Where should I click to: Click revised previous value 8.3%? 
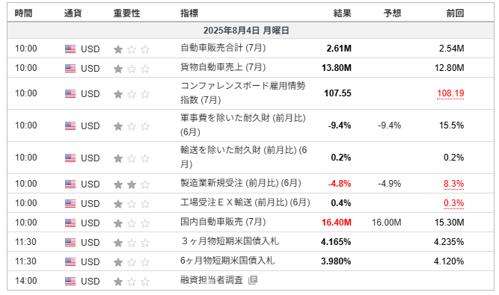454,184
